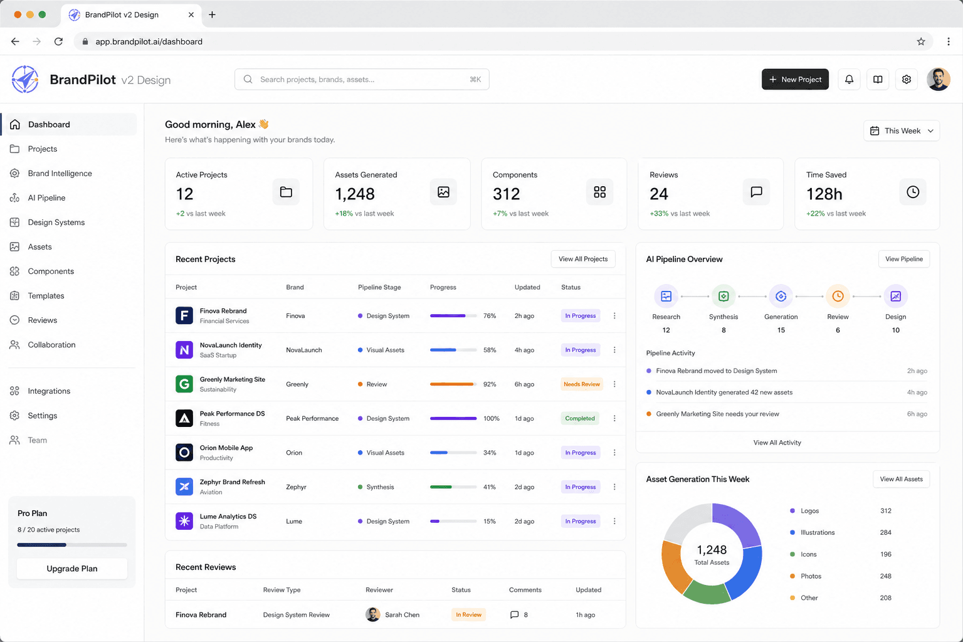Open the browser three-dot menu

(949, 41)
